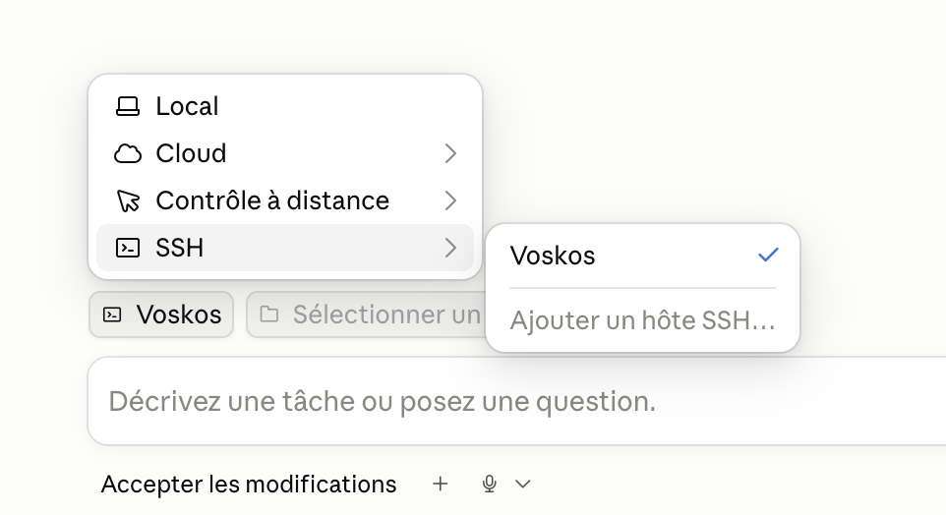Select the Local environment option
Image resolution: width=946 pixels, height=515 pixels.
285,106
